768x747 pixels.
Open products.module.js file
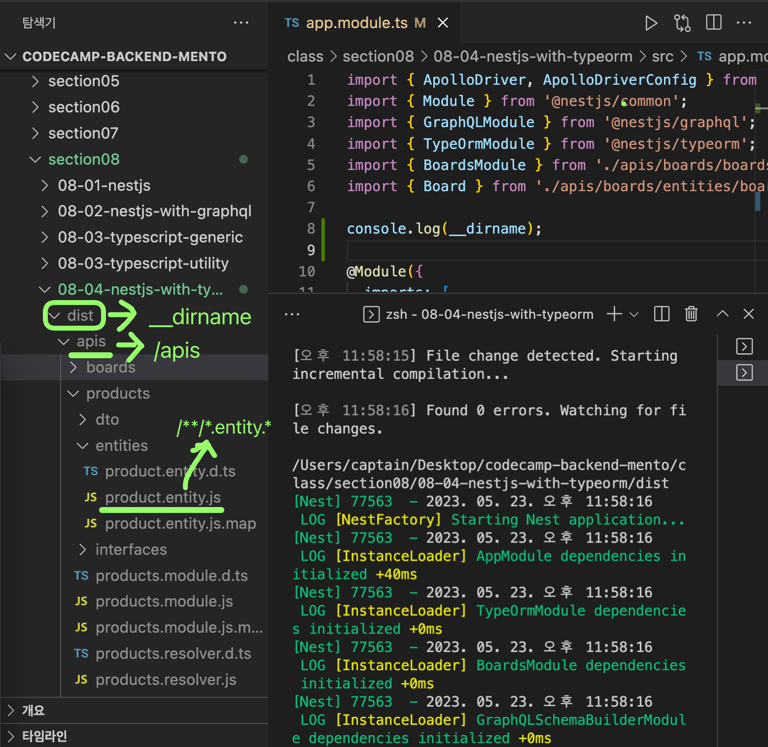coord(134,602)
